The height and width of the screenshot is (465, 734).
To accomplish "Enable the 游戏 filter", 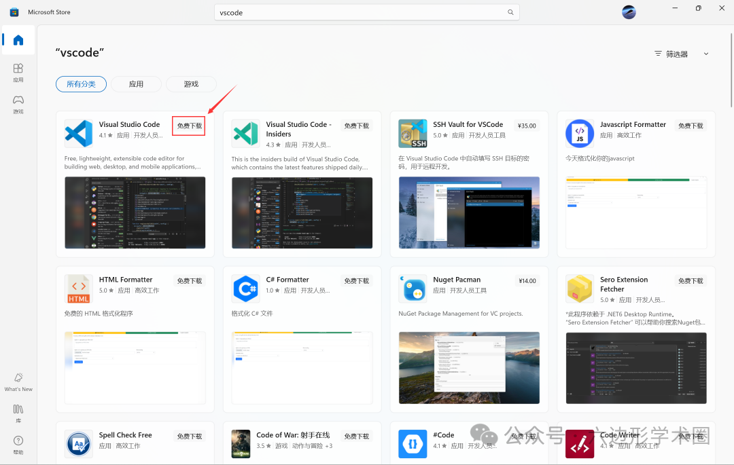I will coord(191,83).
